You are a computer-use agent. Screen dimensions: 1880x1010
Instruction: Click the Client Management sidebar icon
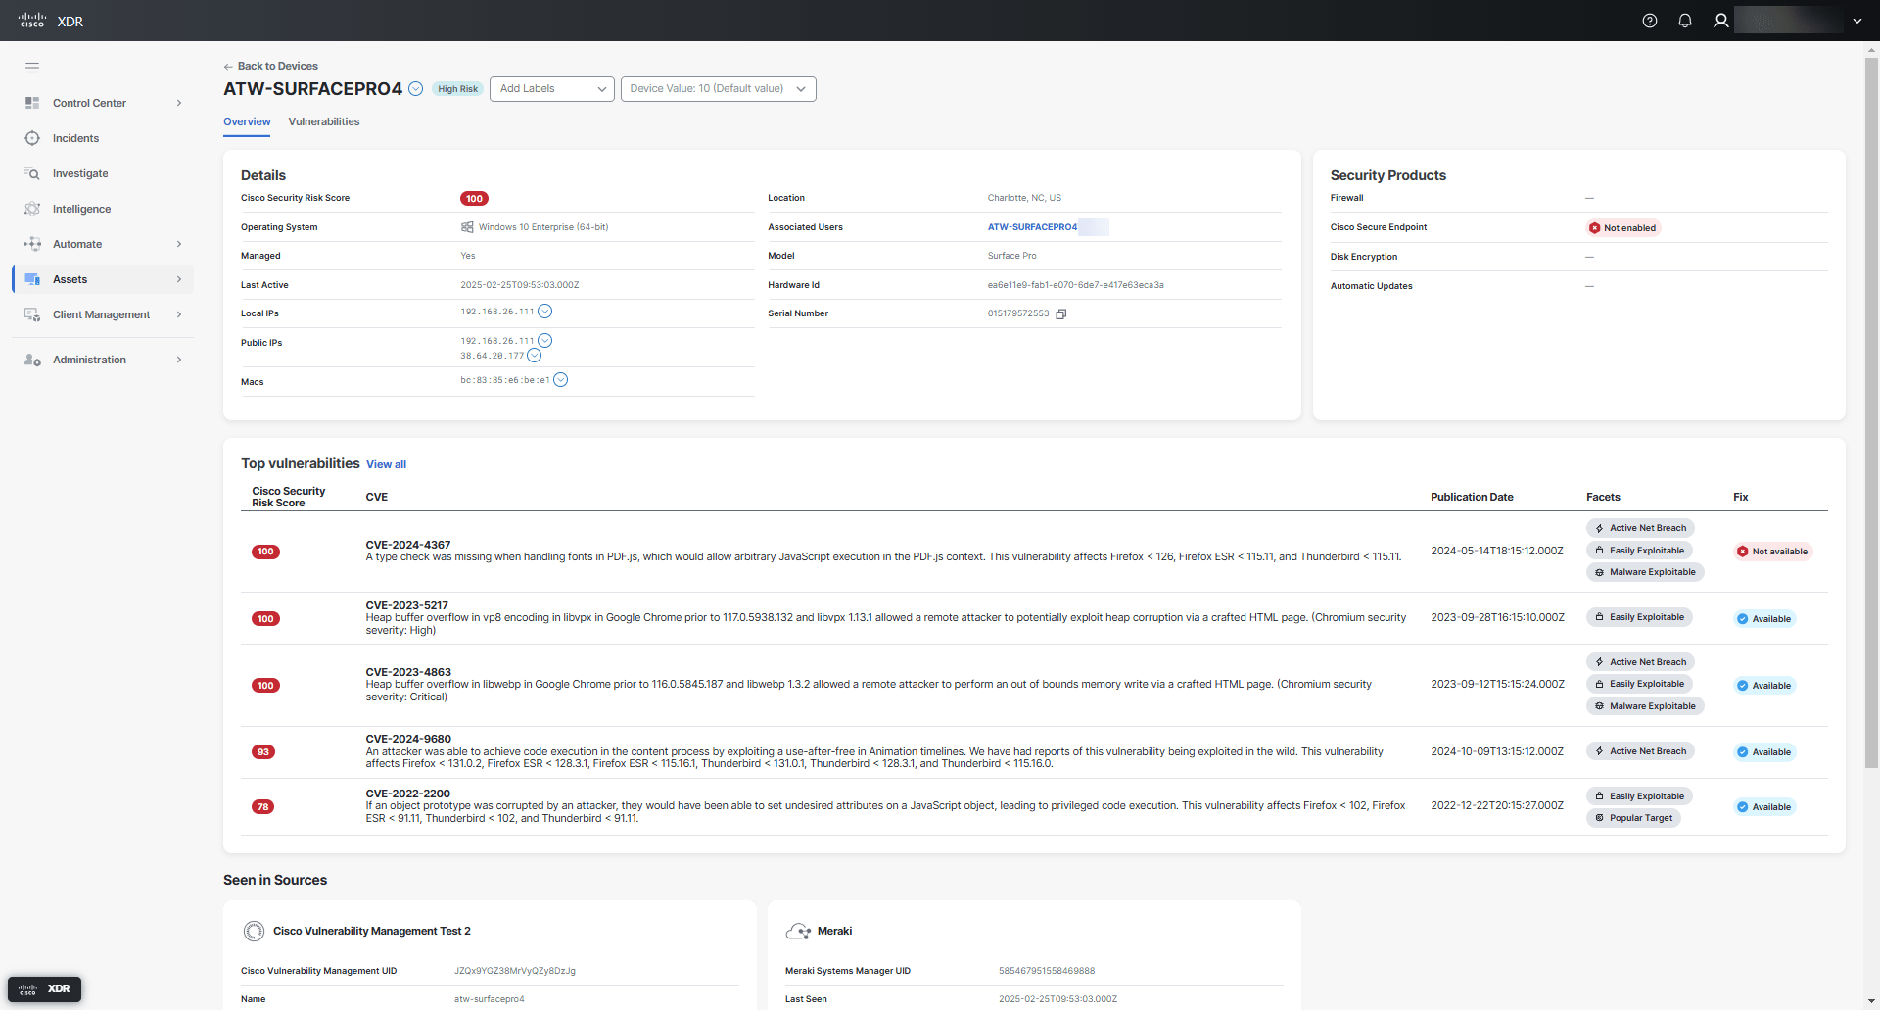click(x=32, y=314)
